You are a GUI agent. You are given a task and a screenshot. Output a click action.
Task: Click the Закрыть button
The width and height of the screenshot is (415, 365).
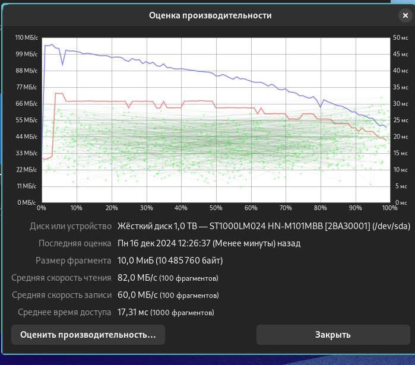[x=333, y=335]
